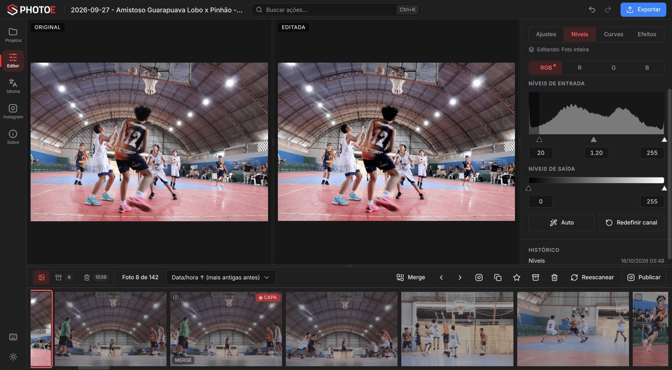
Task: Select the Níveis tab
Action: click(580, 34)
